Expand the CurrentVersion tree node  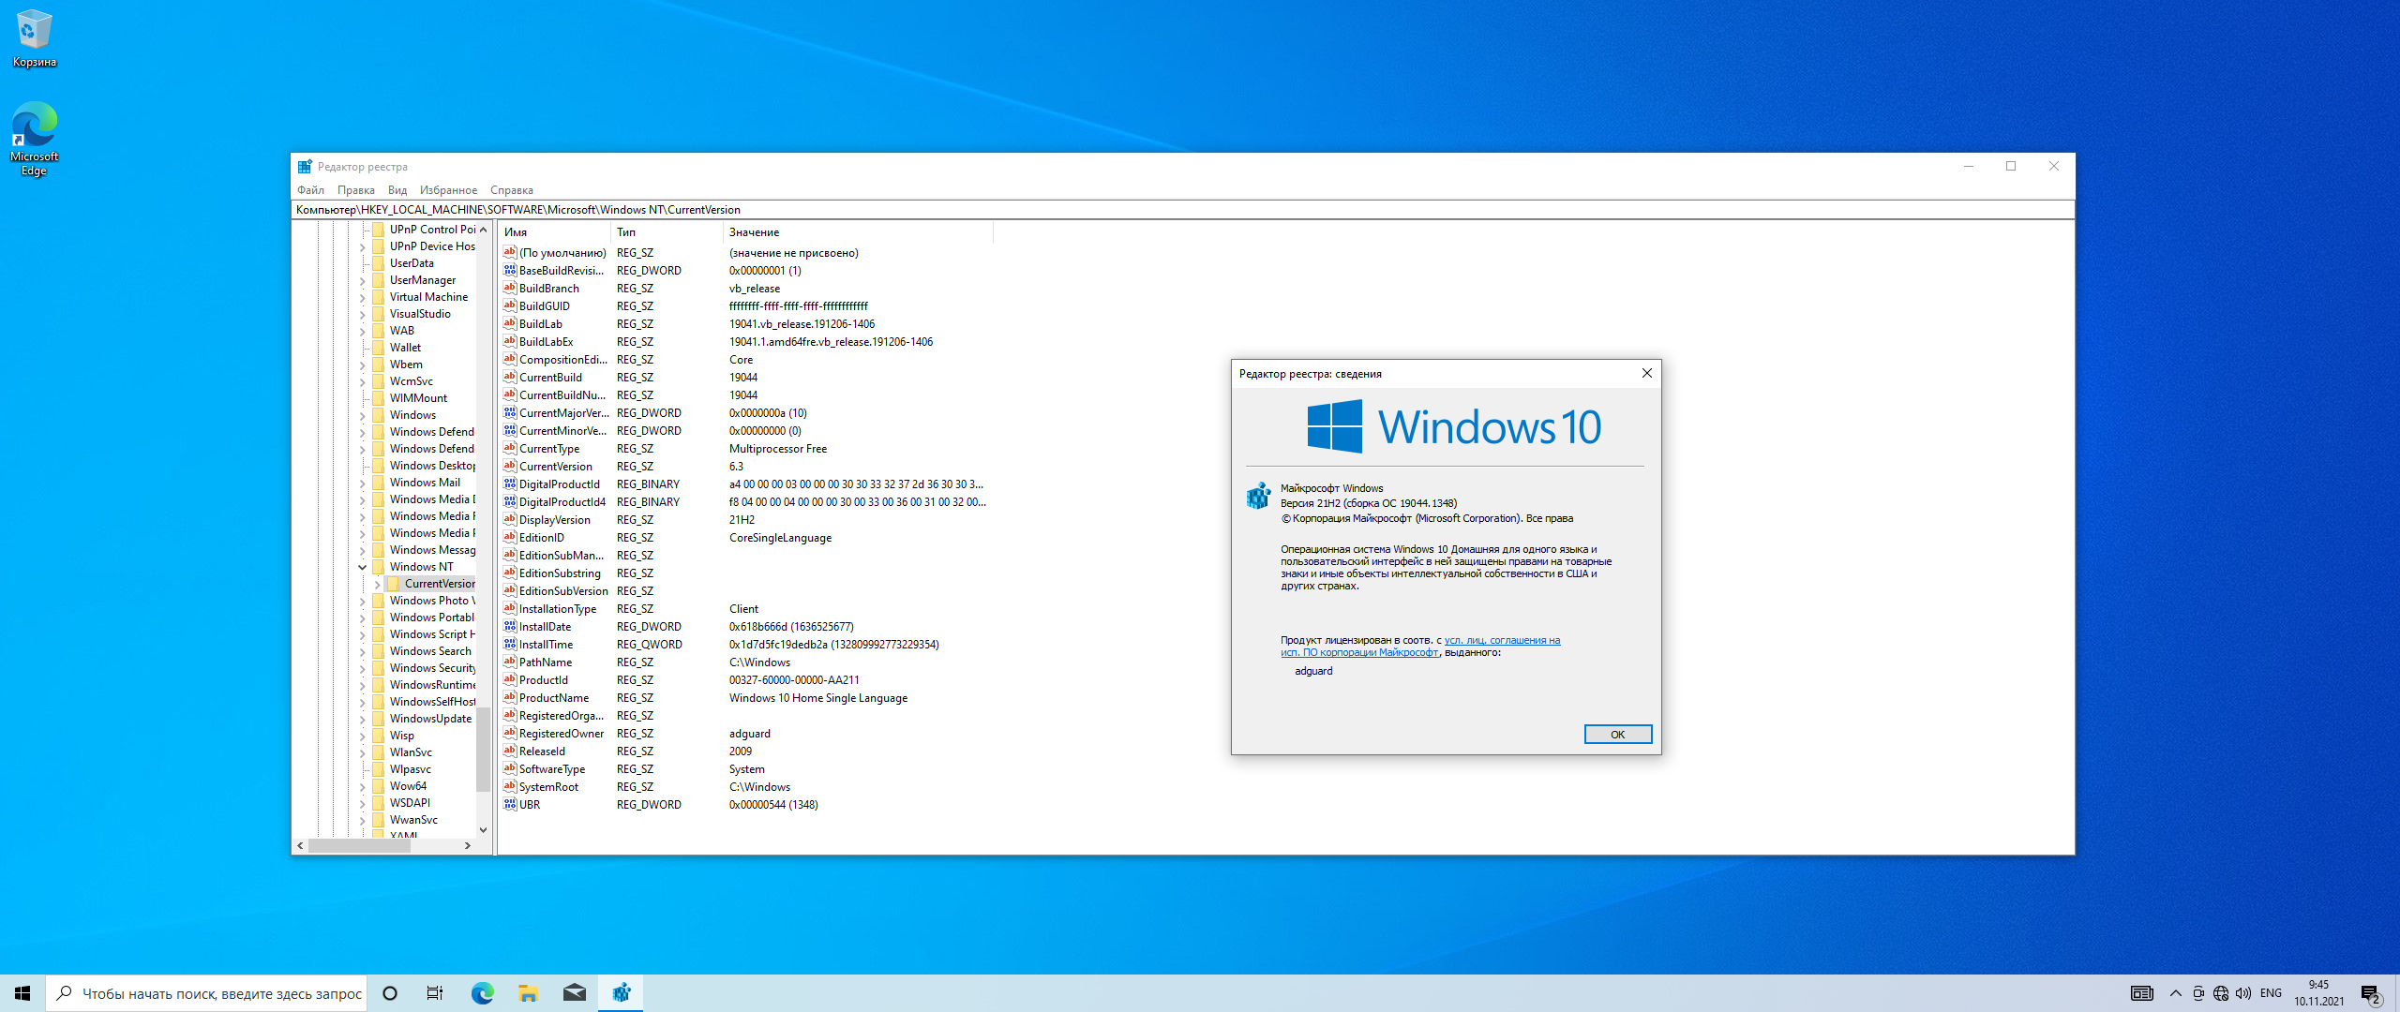(x=377, y=584)
